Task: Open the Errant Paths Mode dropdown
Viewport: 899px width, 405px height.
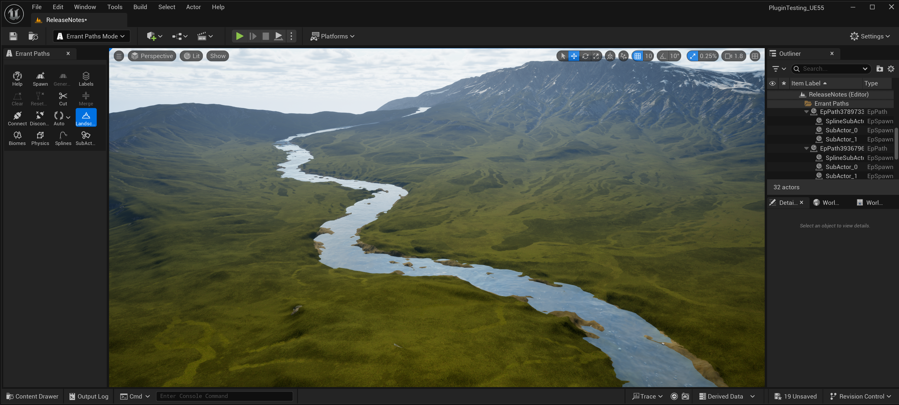Action: tap(91, 36)
